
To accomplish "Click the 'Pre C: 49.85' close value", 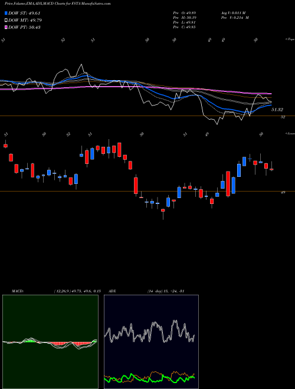I will point(184,27).
